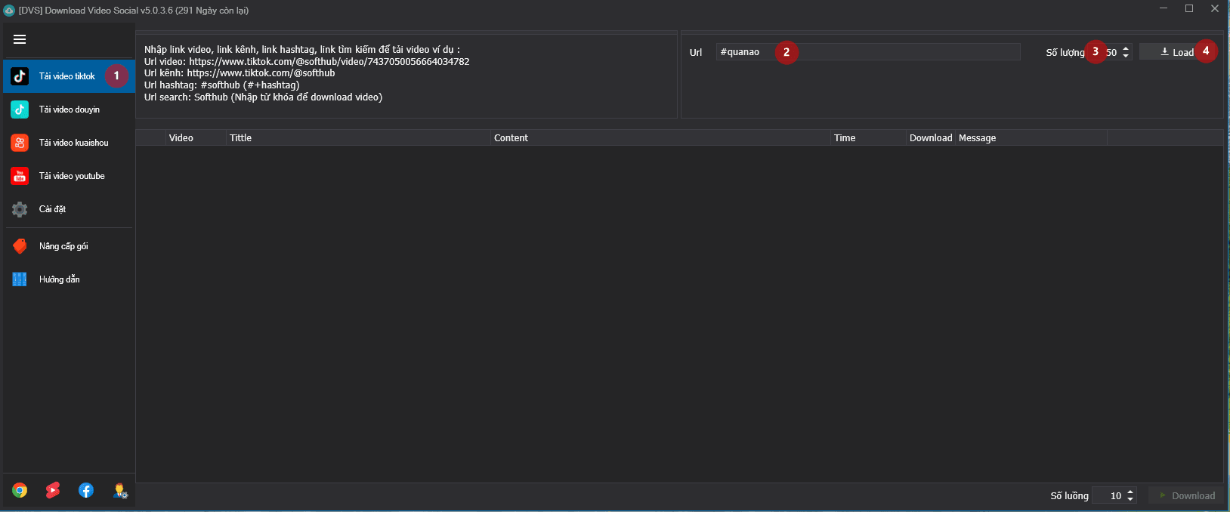Screen dimensions: 1230x512
Task: Open the Facebook icon at sidebar bottom
Action: coord(86,491)
